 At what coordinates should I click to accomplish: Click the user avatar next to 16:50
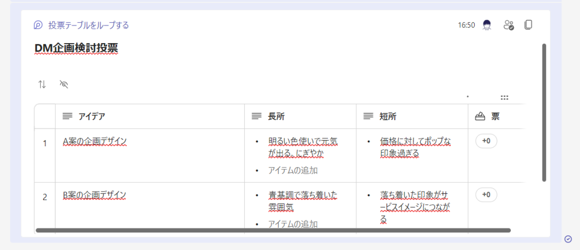point(487,25)
